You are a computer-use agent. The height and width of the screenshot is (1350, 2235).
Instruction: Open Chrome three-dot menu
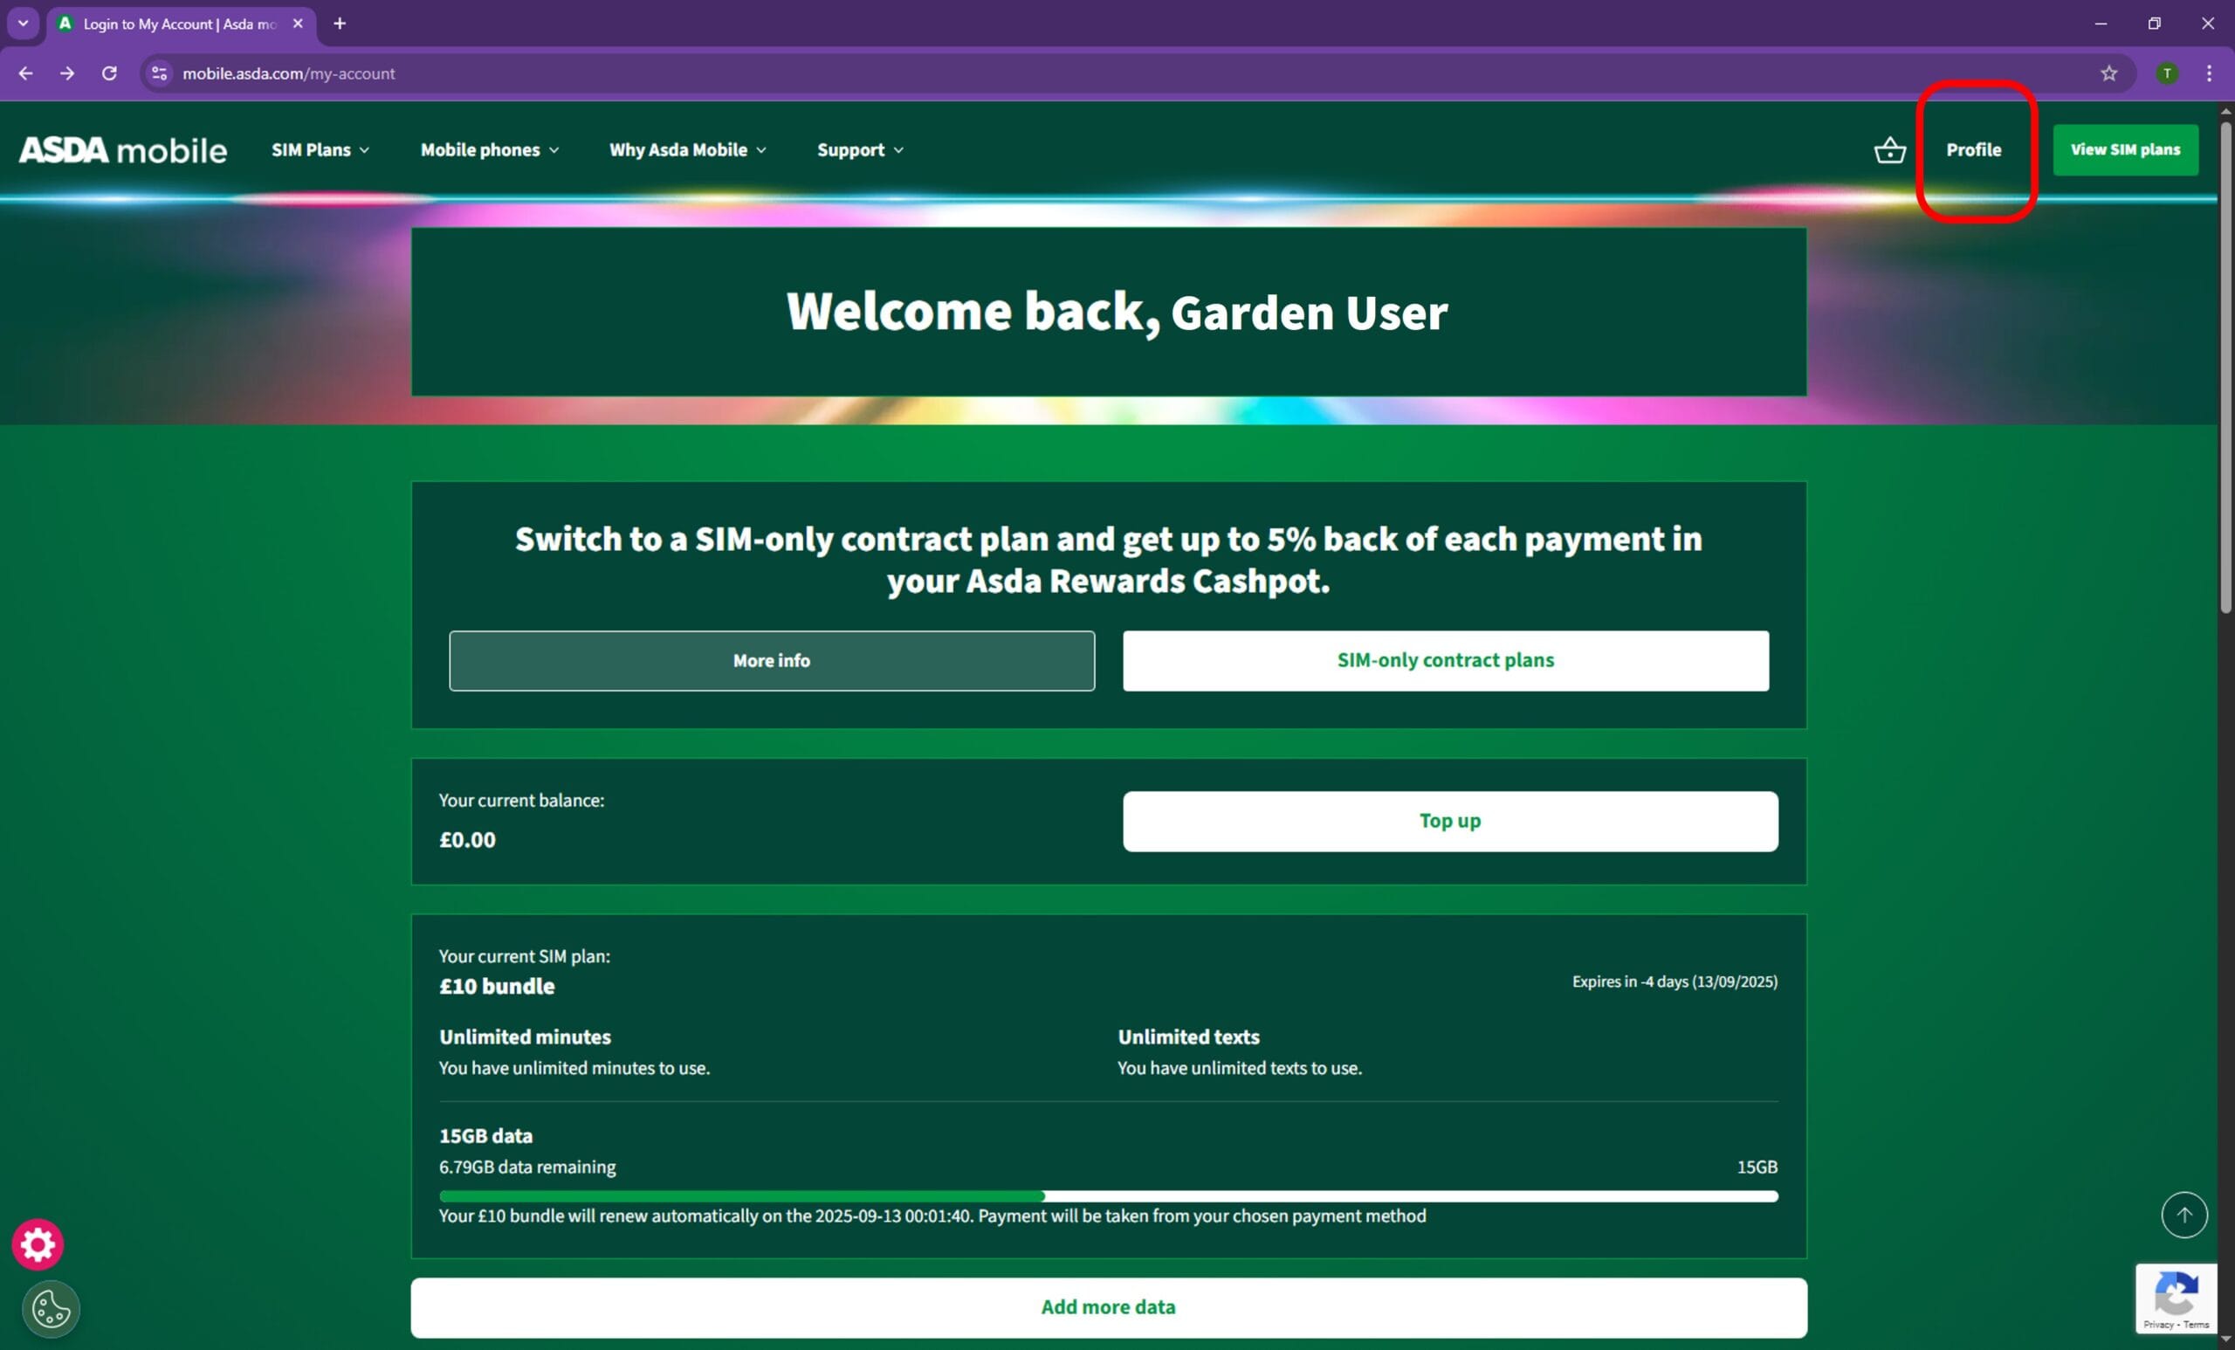(x=2209, y=73)
